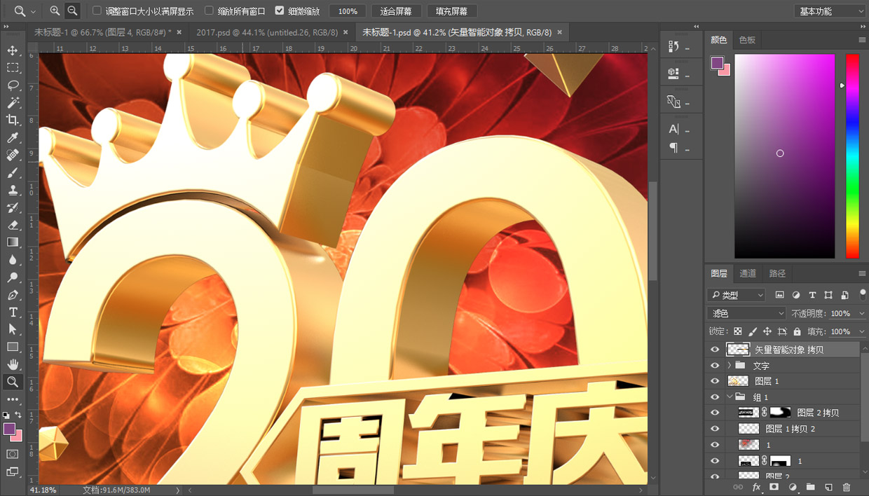869x496 pixels.
Task: Open the 类型 layer filter dropdown
Action: coord(736,295)
